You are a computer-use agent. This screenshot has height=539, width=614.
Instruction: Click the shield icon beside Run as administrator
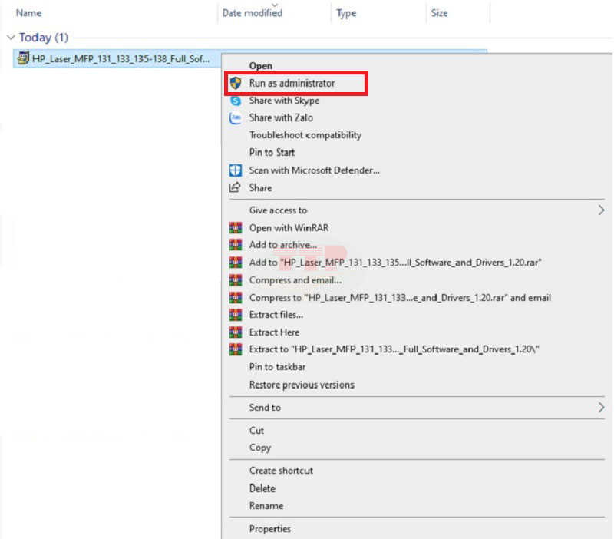[x=236, y=83]
